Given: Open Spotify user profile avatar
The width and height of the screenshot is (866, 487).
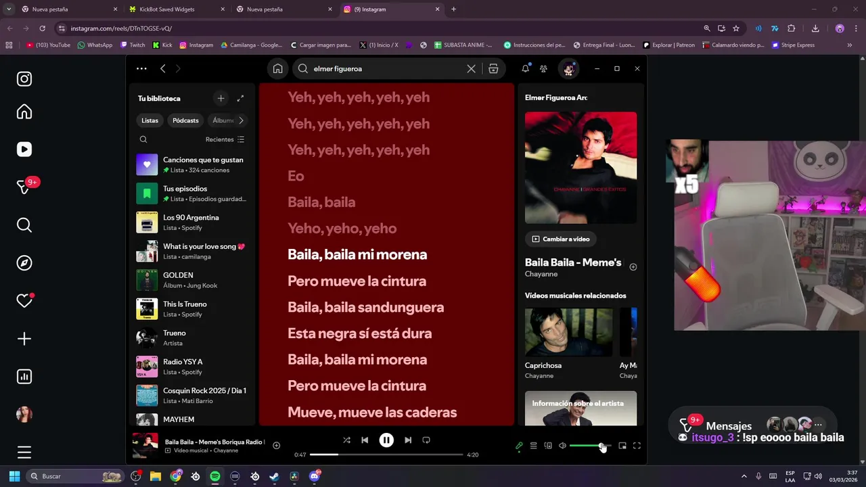Looking at the screenshot, I should (x=568, y=68).
